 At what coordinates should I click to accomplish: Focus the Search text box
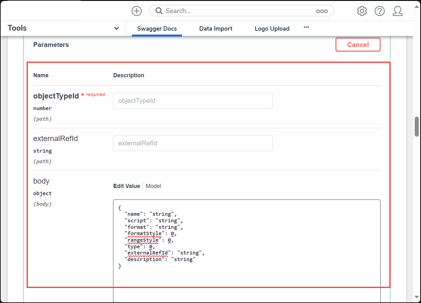click(238, 11)
